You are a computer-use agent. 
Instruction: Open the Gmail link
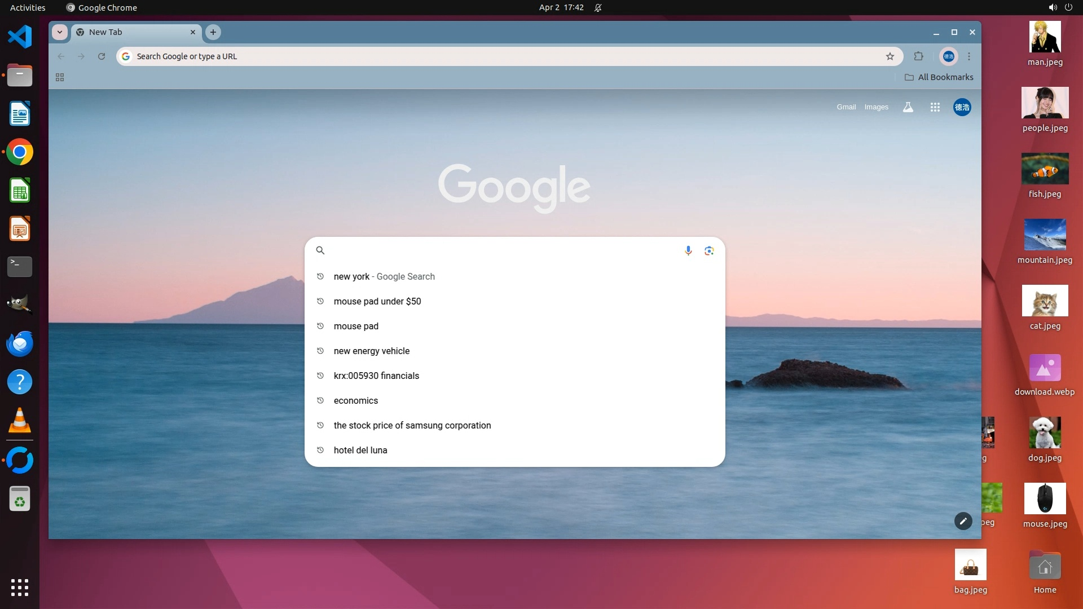tap(846, 107)
